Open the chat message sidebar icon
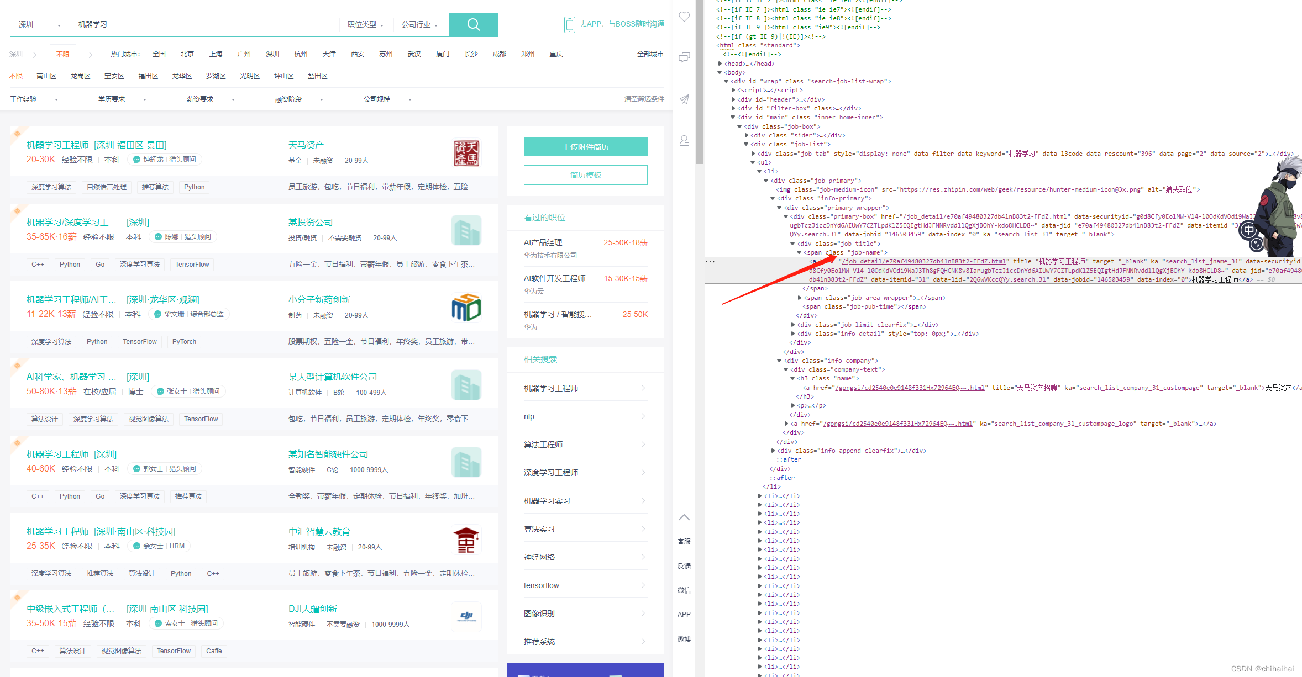 tap(684, 57)
